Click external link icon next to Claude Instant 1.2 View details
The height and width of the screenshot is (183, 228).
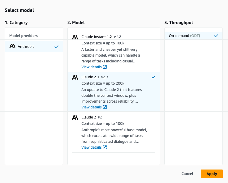pos(105,67)
